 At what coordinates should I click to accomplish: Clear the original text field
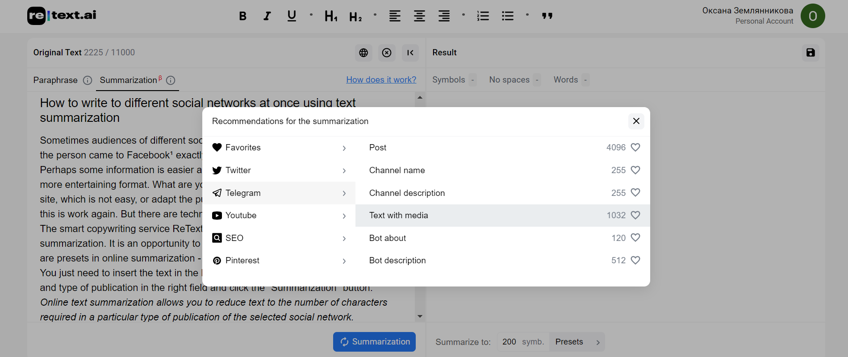387,53
